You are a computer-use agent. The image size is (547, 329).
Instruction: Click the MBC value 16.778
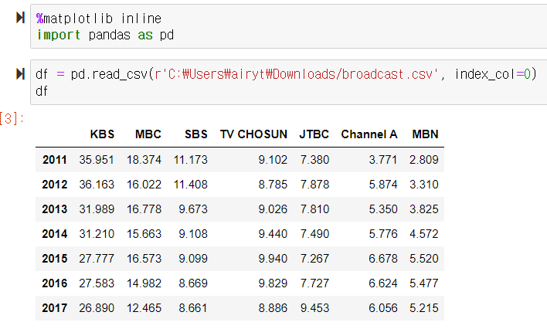(x=144, y=209)
